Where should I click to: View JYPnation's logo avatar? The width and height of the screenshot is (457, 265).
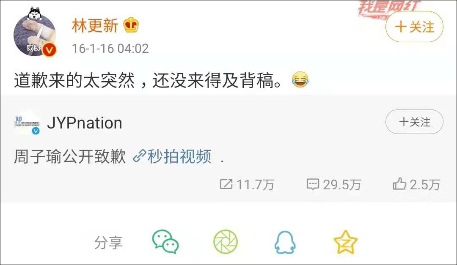[27, 122]
